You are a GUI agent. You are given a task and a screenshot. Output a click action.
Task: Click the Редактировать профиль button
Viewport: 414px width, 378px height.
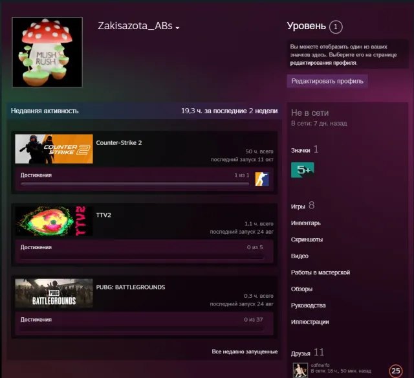(327, 81)
